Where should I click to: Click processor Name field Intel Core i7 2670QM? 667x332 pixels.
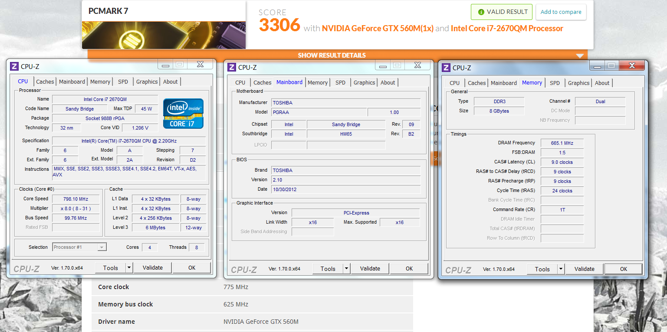pyautogui.click(x=105, y=99)
